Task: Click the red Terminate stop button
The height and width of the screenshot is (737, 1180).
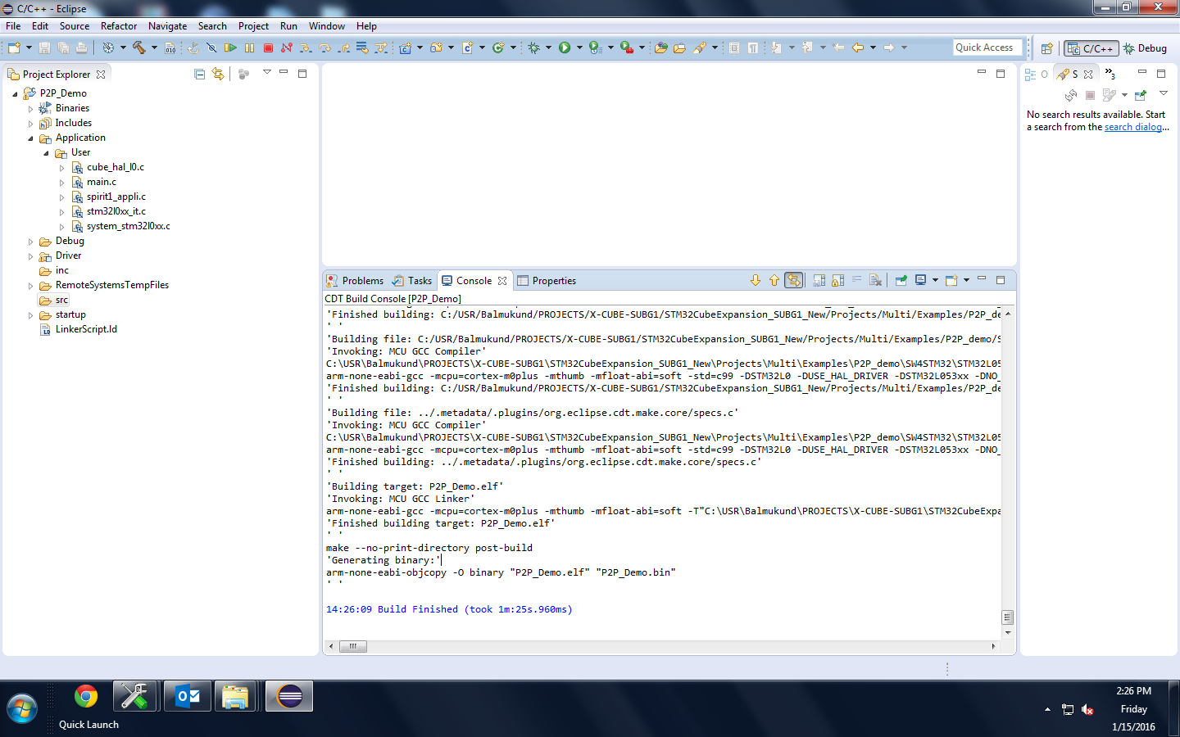Action: 268,48
